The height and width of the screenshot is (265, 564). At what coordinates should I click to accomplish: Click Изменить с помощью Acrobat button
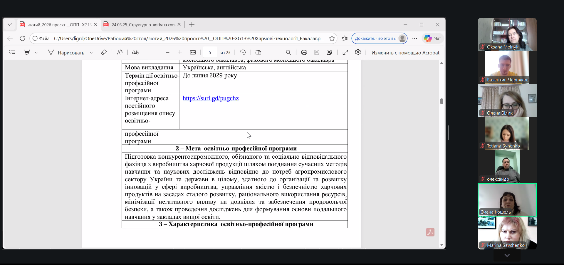pyautogui.click(x=405, y=53)
